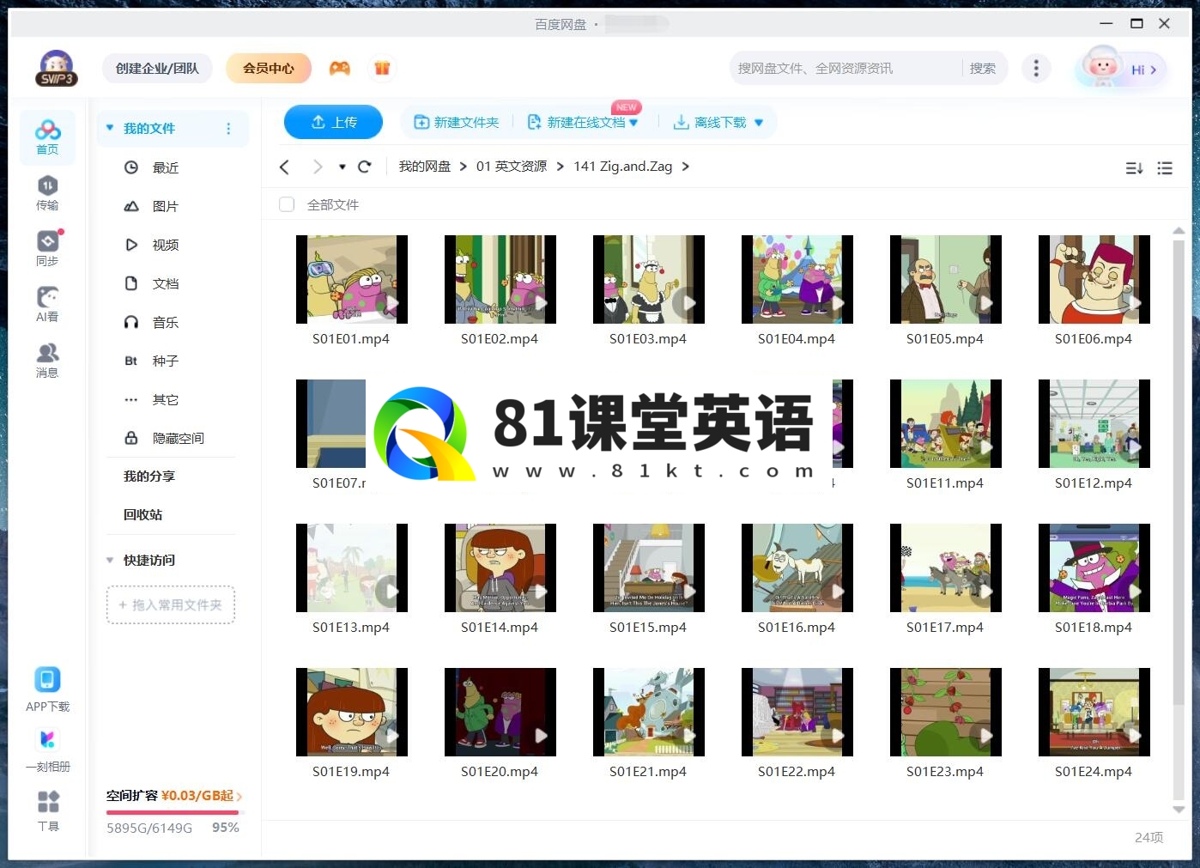The width and height of the screenshot is (1200, 868).
Task: Click the 上传 upload button
Action: pyautogui.click(x=333, y=122)
